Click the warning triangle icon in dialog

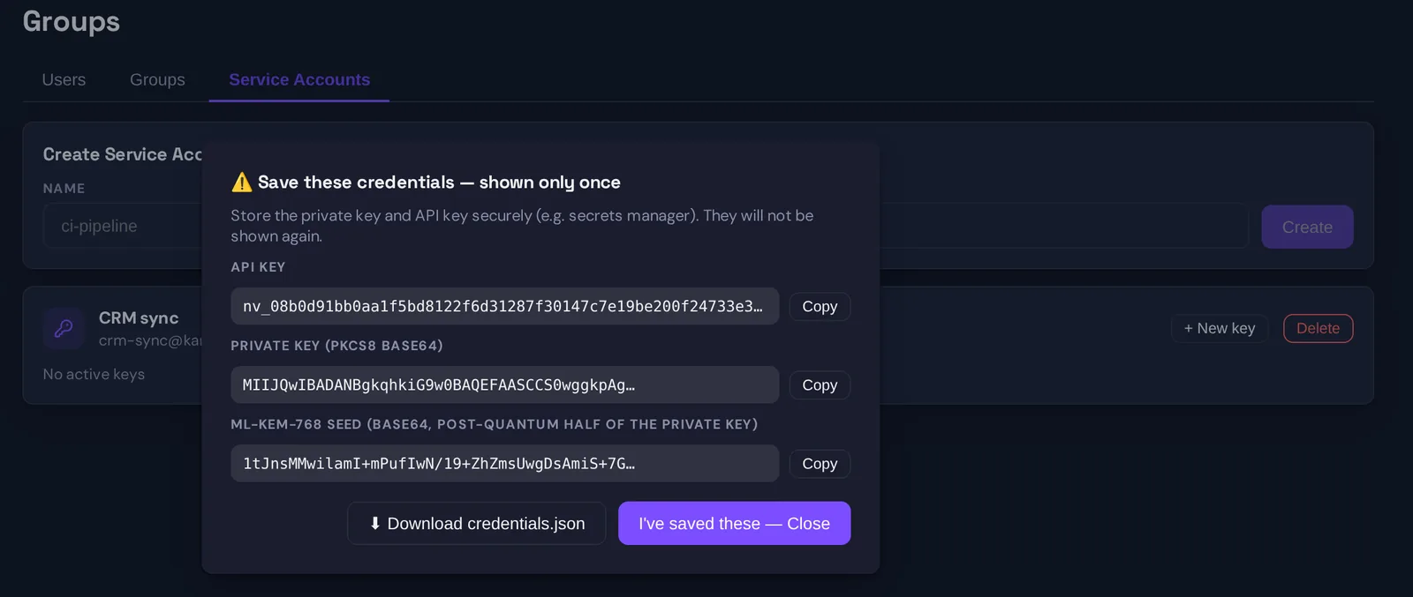(x=241, y=183)
